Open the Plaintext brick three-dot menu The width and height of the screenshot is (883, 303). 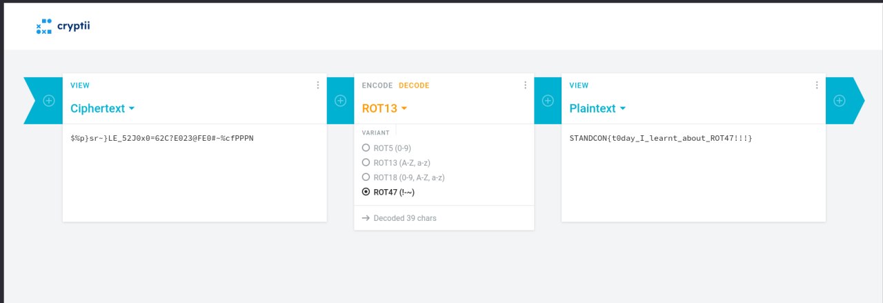click(x=817, y=85)
